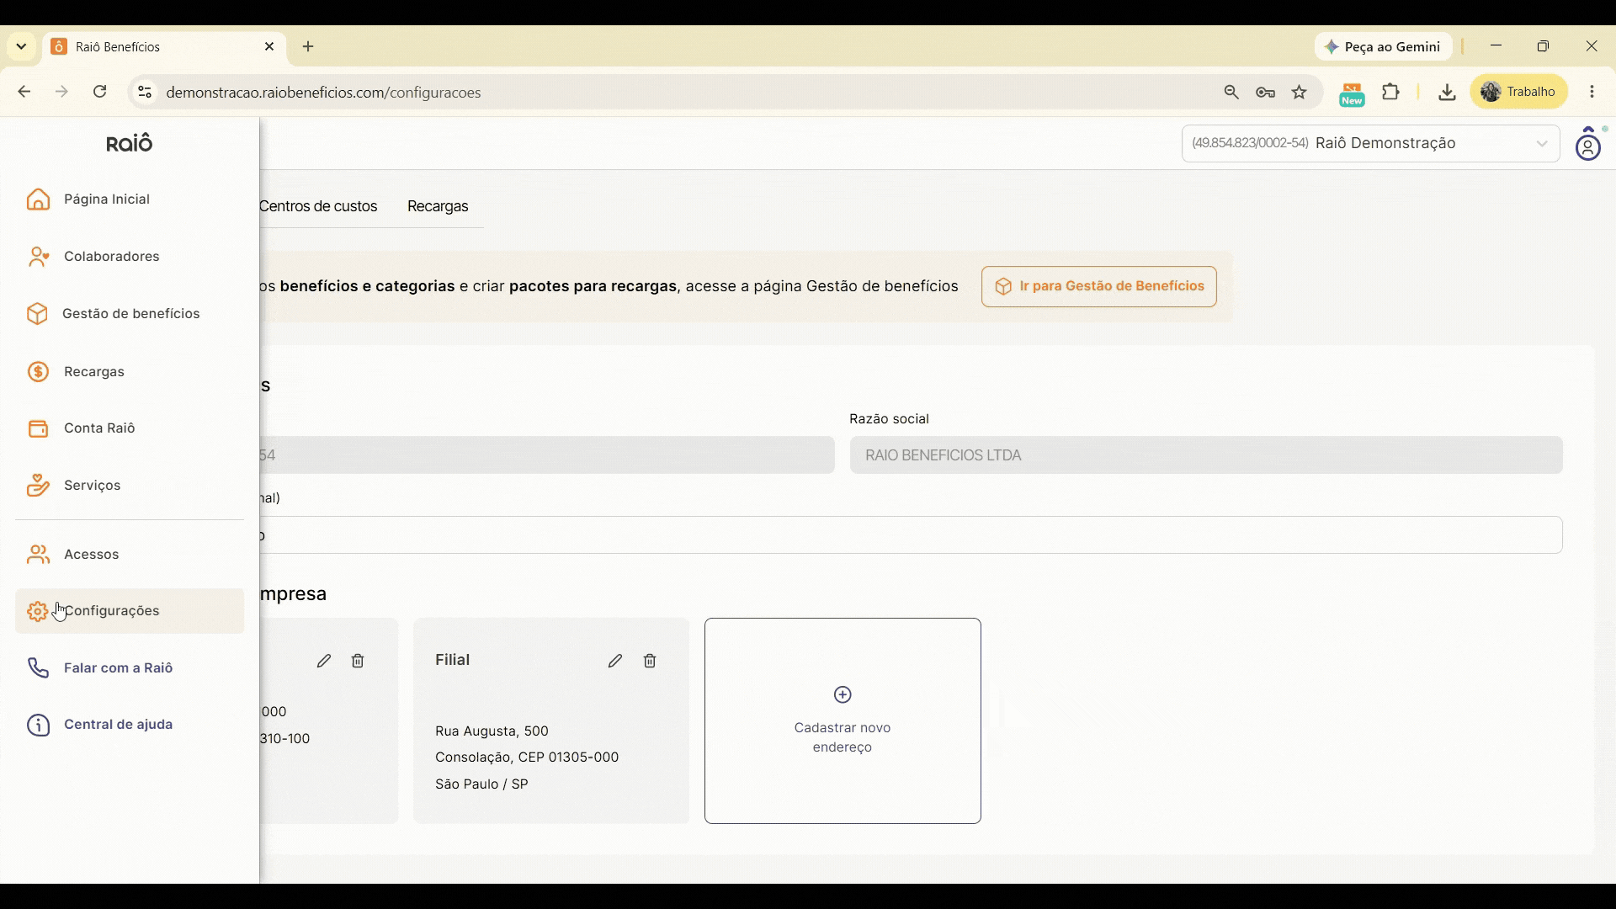The width and height of the screenshot is (1616, 909).
Task: Click Peça ao Gemini button
Action: 1384,47
